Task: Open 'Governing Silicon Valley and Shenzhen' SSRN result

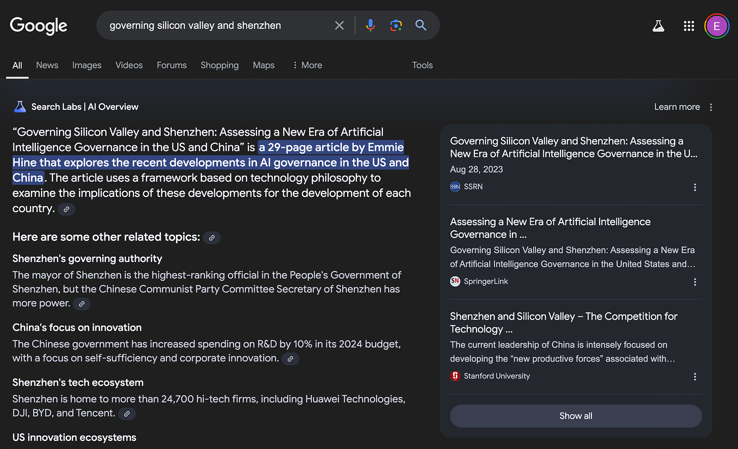Action: [x=574, y=147]
